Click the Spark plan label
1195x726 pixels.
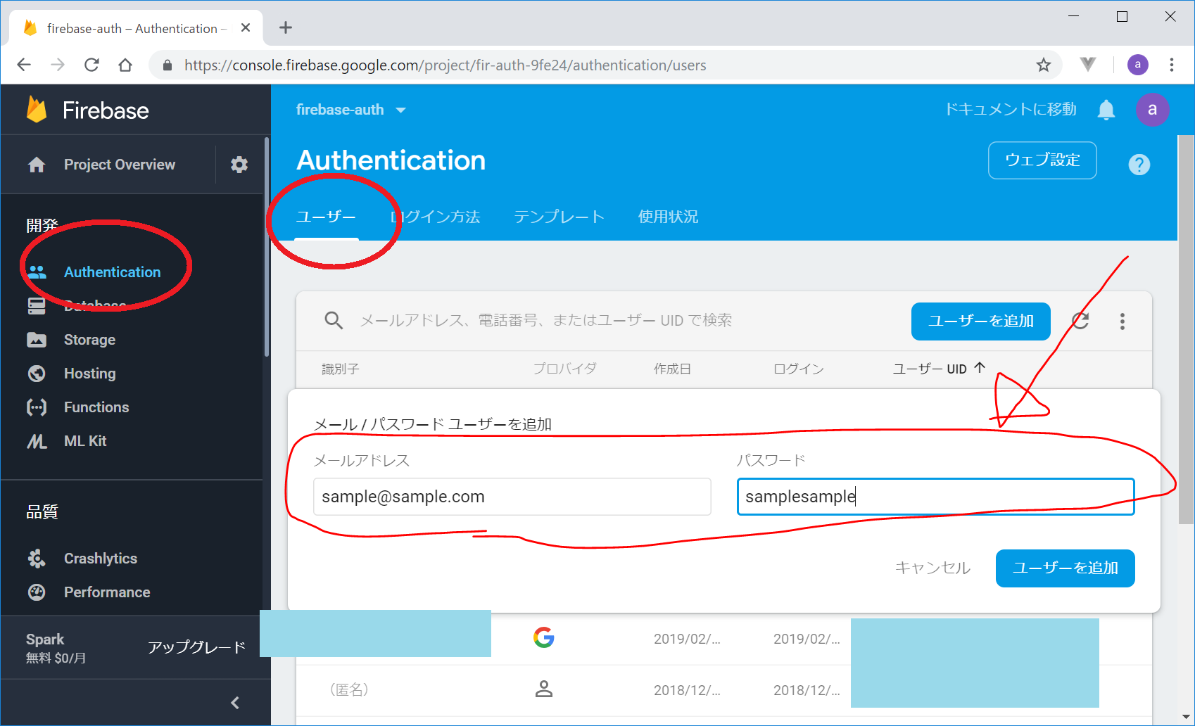(x=45, y=639)
